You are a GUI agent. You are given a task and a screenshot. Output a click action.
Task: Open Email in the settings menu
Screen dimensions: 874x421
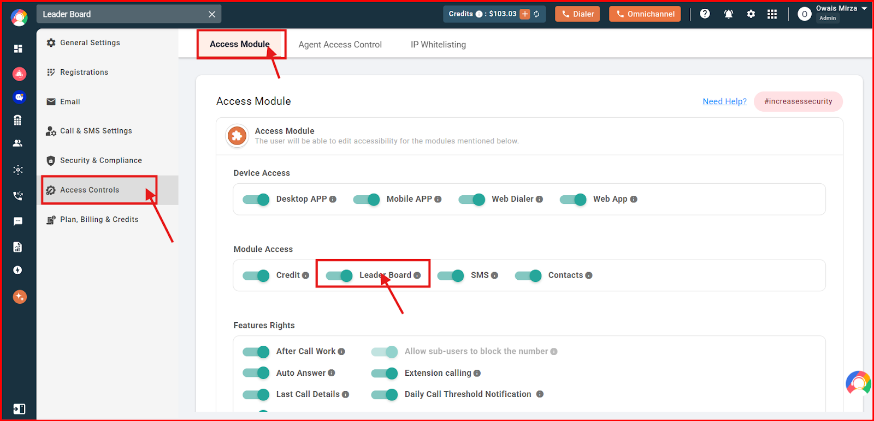click(107, 101)
